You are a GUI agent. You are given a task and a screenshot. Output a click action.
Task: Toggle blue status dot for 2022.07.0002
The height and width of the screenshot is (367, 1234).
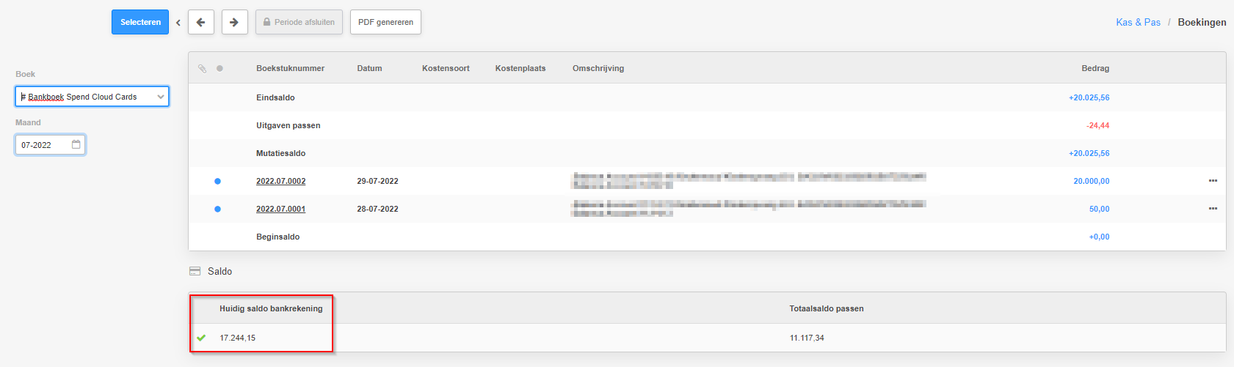(x=217, y=181)
